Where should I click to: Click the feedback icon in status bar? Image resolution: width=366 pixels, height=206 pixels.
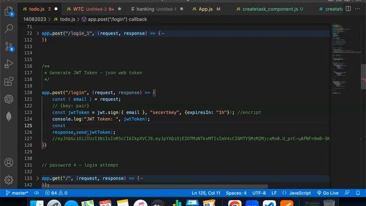347,193
